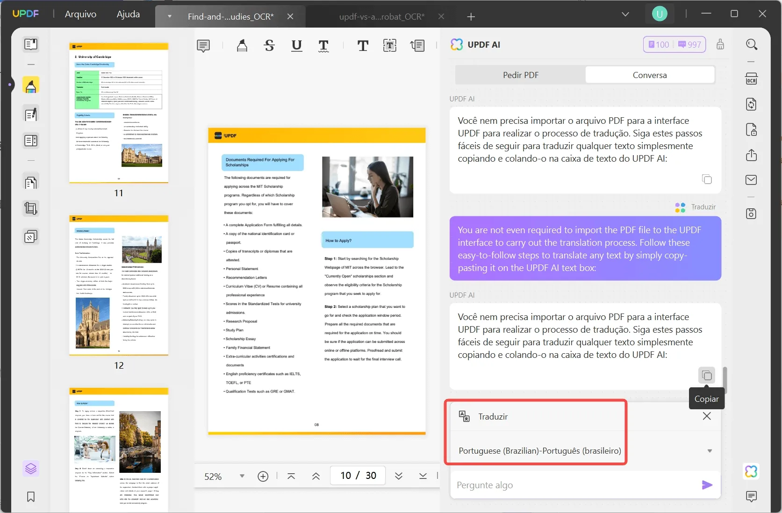Image resolution: width=782 pixels, height=513 pixels.
Task: Expand the translation language dropdown arrow
Action: coord(710,451)
